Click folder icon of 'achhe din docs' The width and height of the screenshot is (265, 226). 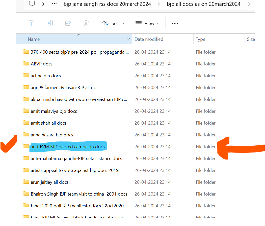click(26, 75)
